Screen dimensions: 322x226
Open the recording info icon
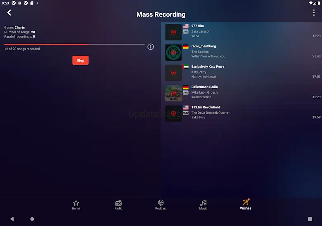(151, 47)
